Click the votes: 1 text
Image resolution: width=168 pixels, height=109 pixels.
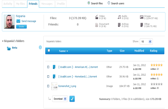click(154, 78)
